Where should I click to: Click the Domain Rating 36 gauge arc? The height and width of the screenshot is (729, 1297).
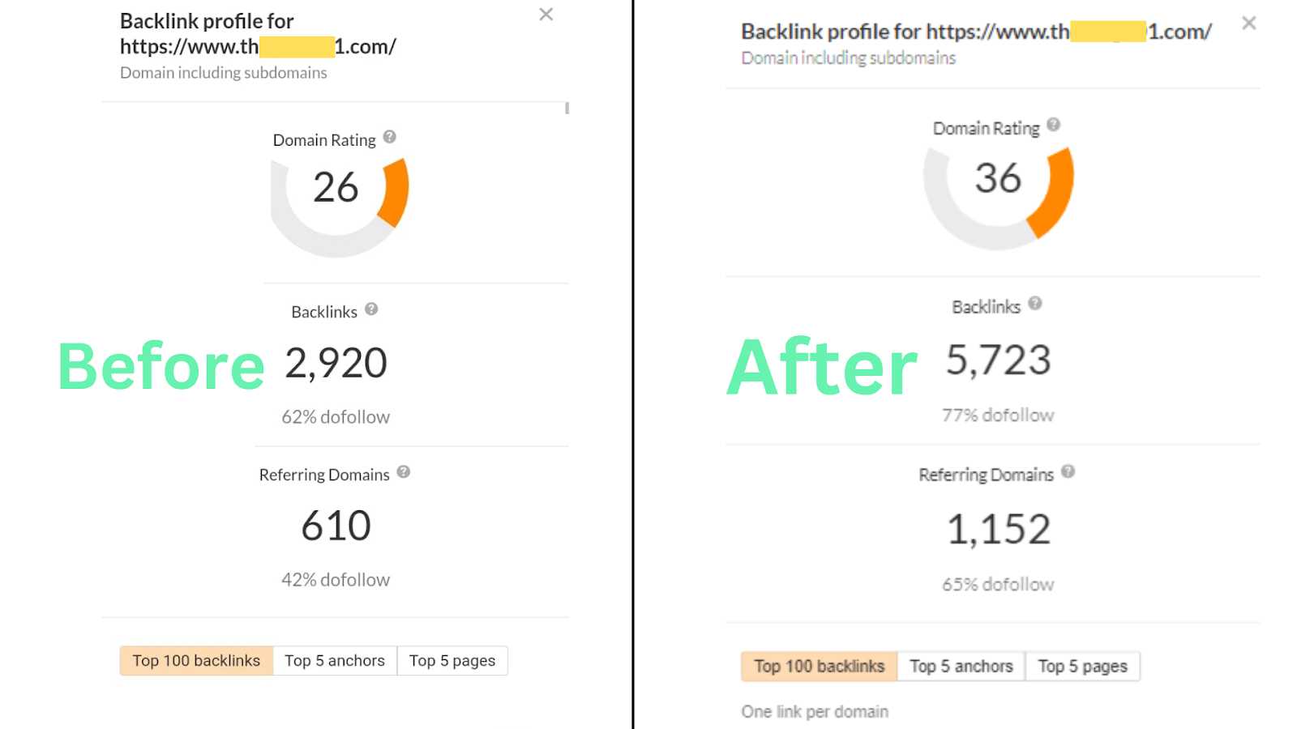[x=1058, y=186]
